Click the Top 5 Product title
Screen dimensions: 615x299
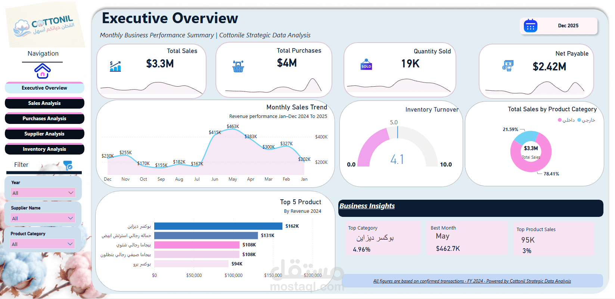pyautogui.click(x=301, y=202)
